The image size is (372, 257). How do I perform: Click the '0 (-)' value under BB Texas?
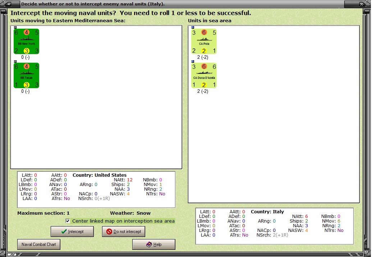(x=26, y=91)
